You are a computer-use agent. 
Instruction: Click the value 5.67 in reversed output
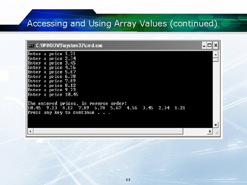tap(116, 108)
